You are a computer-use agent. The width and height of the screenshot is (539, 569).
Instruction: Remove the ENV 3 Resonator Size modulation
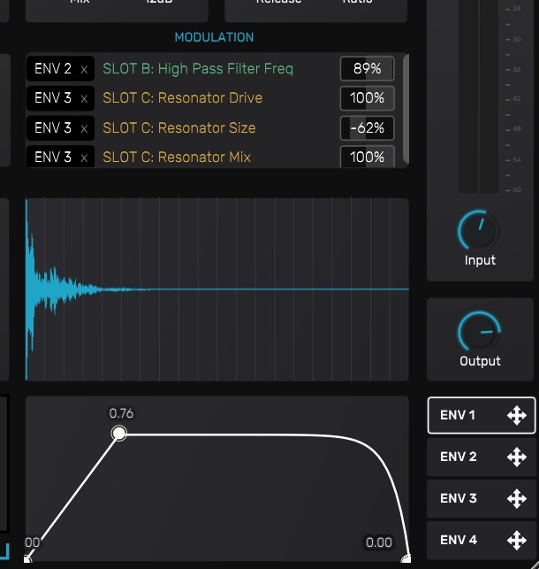(84, 128)
